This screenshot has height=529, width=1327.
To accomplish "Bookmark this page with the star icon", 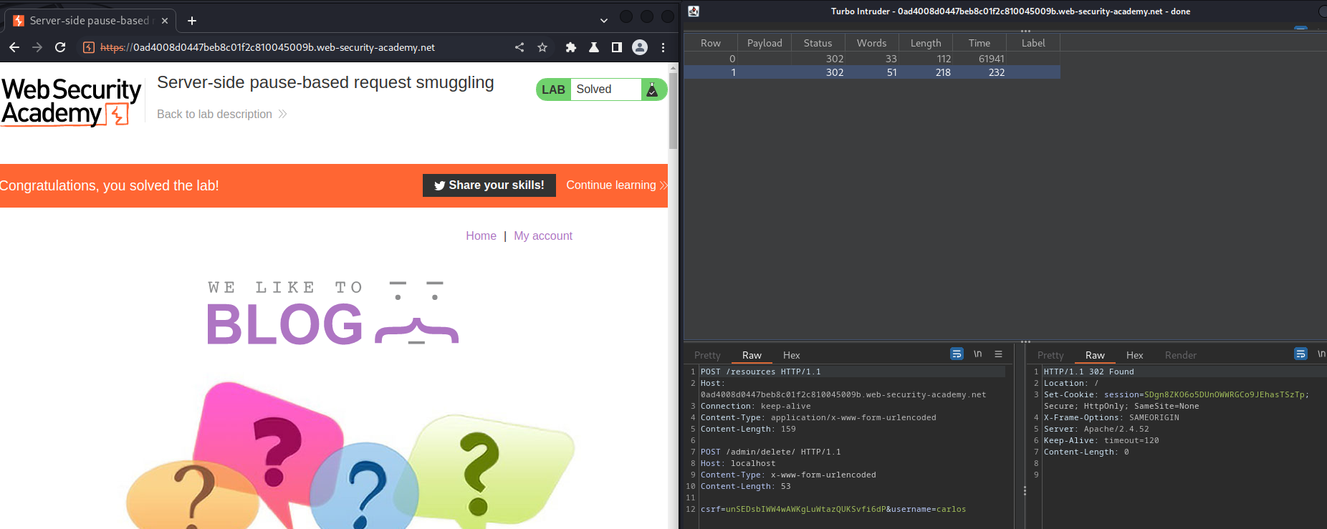I will 542,47.
